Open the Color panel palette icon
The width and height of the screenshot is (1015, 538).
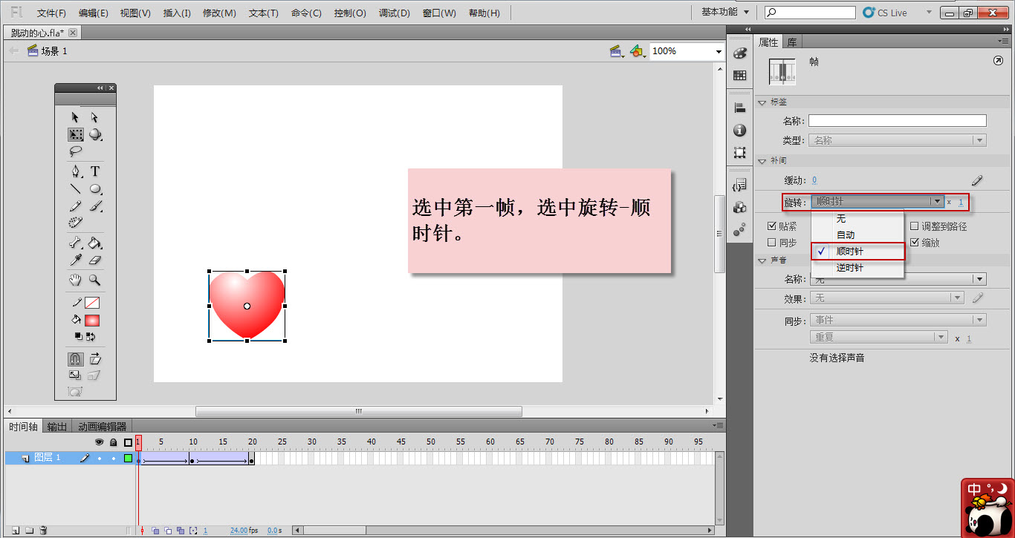739,53
